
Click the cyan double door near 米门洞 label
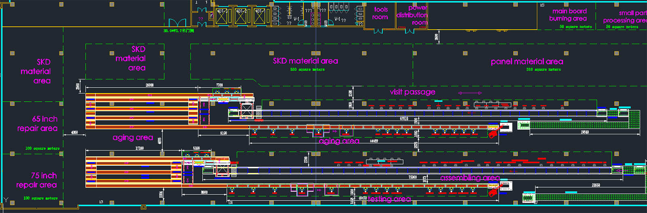point(177,23)
